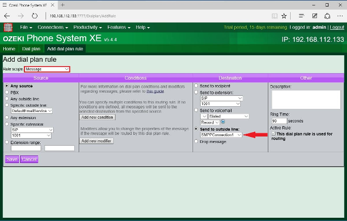347x221 pixels.
Task: Open the voicemail Dialed dropdown
Action: coord(229,116)
